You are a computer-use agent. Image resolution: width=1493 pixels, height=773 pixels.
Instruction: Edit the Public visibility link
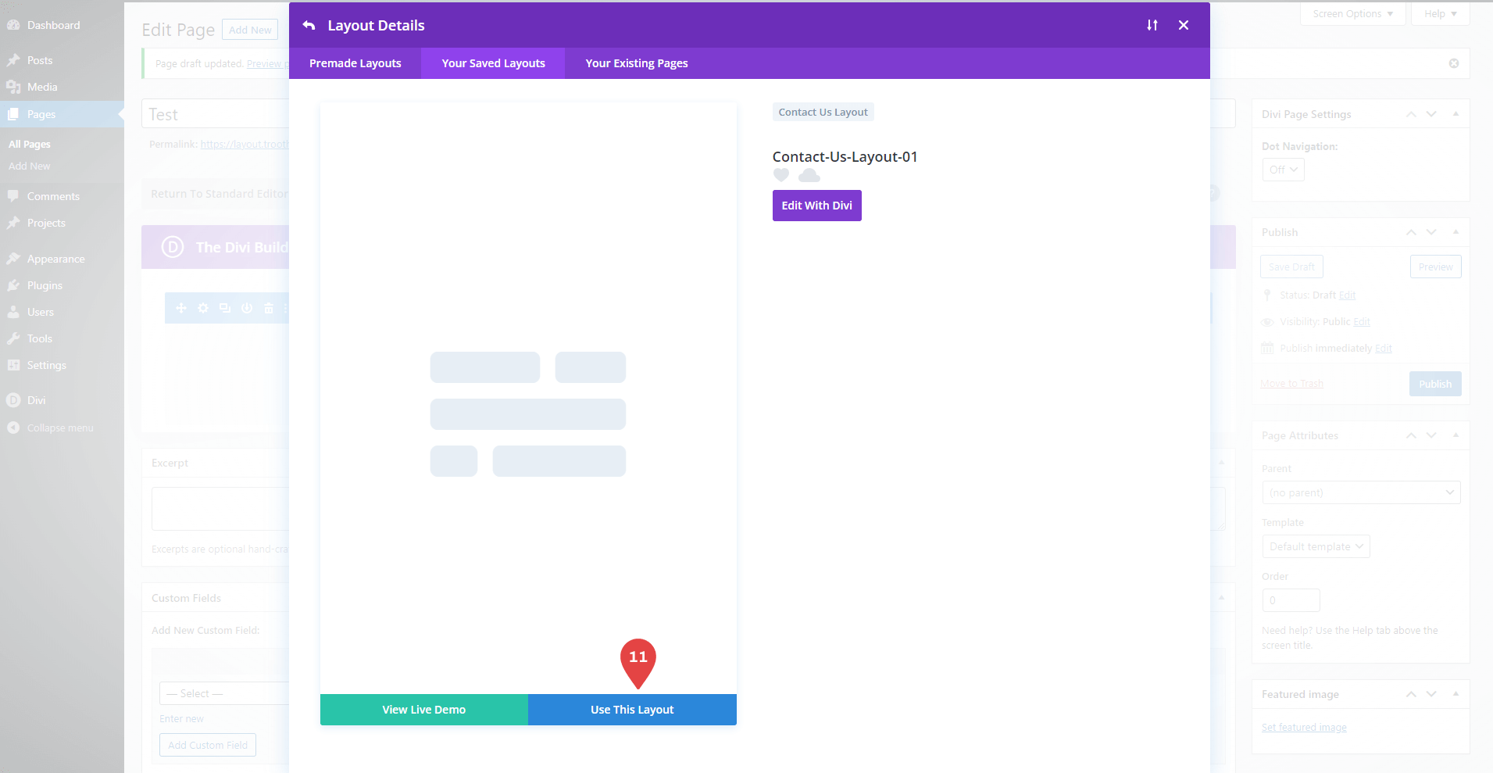(1362, 322)
